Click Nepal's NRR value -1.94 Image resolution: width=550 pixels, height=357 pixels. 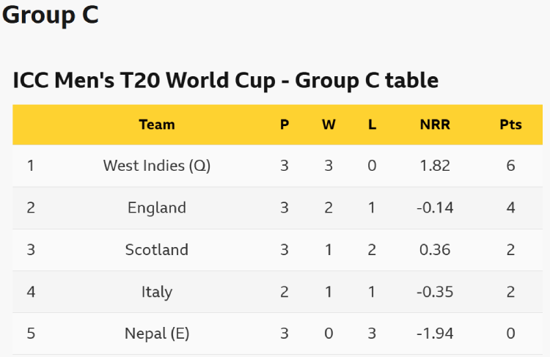point(435,334)
